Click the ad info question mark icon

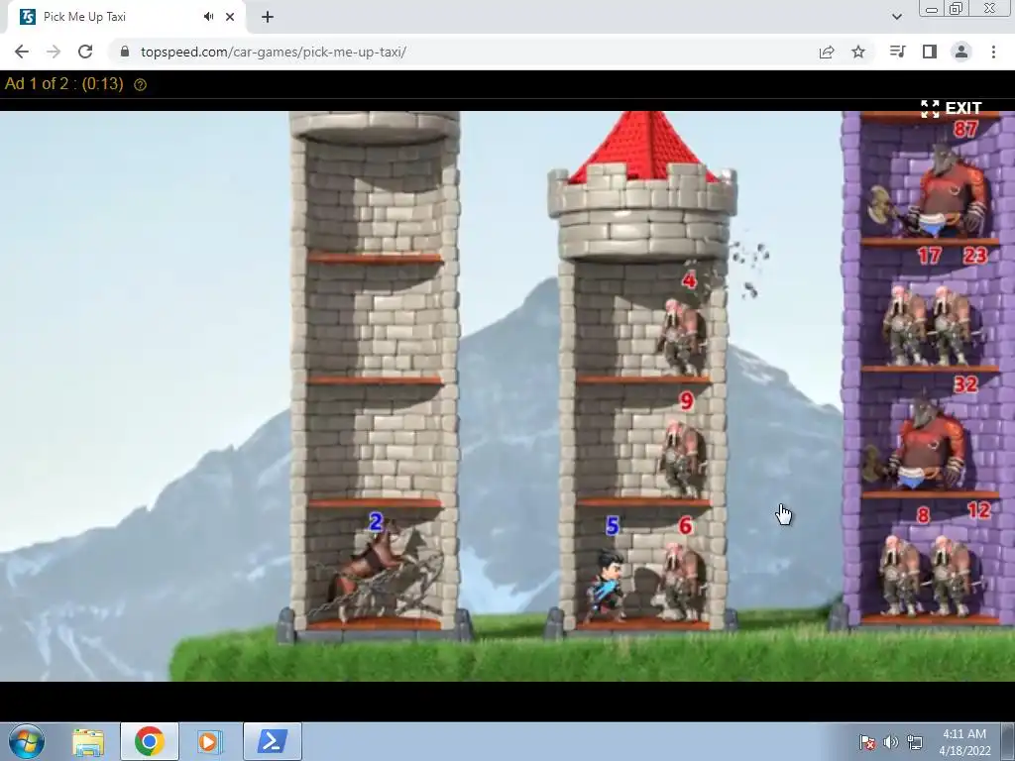pyautogui.click(x=140, y=84)
